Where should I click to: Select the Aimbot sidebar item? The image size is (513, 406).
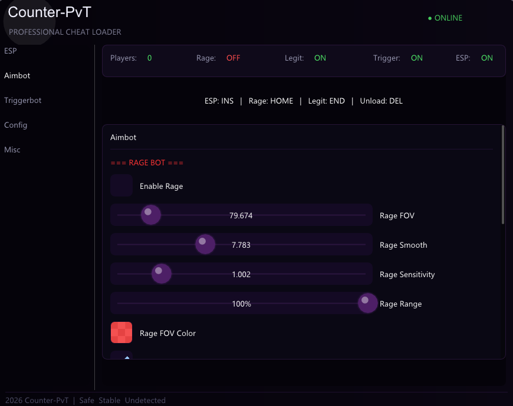17,76
